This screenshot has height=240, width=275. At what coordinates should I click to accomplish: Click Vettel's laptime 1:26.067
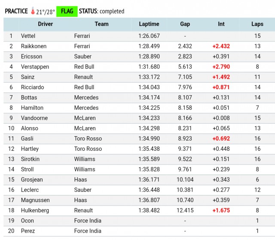click(149, 36)
